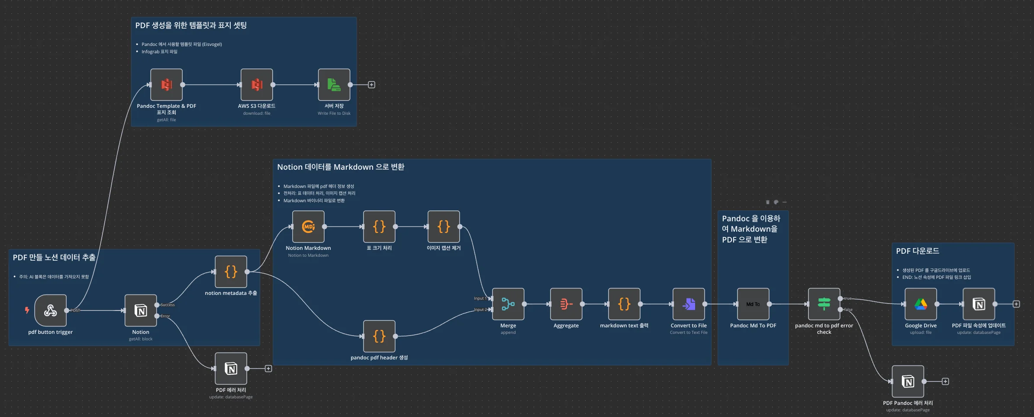Select the Pandoc Md To PDF node

click(x=753, y=304)
